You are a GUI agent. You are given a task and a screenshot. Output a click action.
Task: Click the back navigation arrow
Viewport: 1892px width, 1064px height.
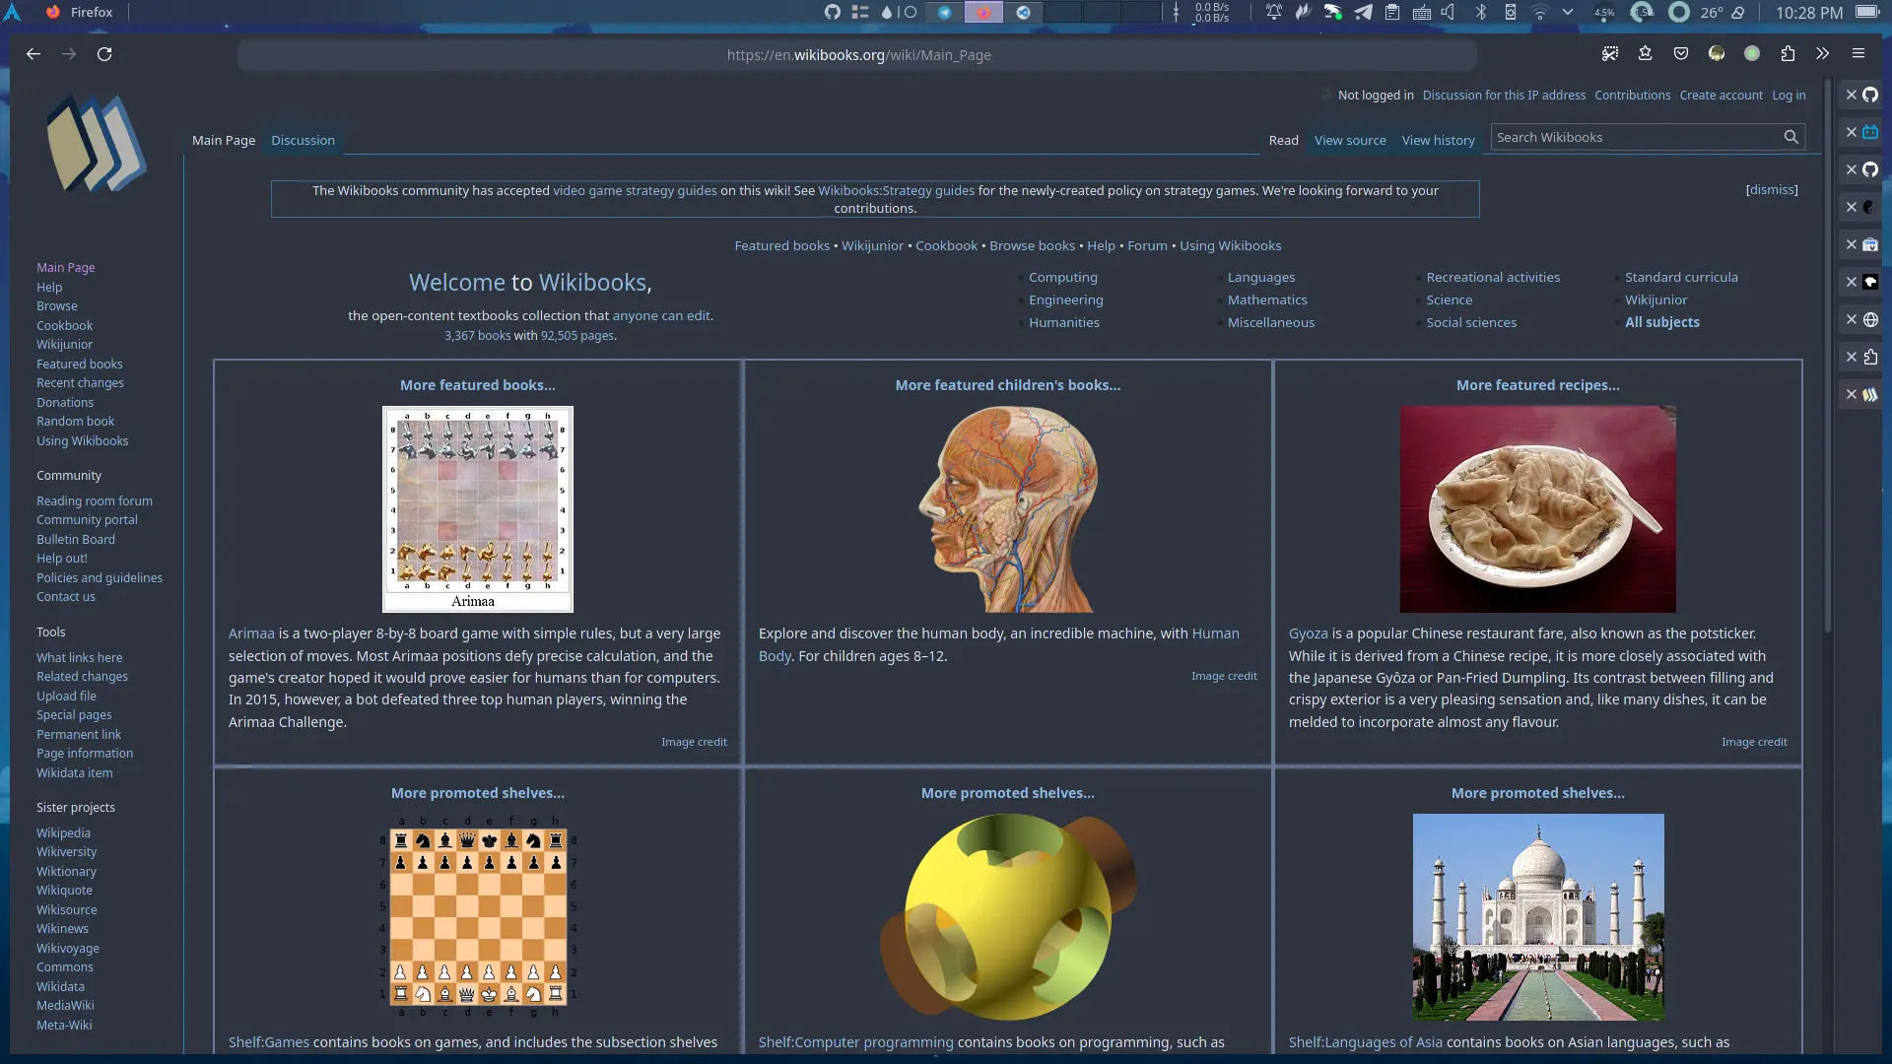click(34, 54)
